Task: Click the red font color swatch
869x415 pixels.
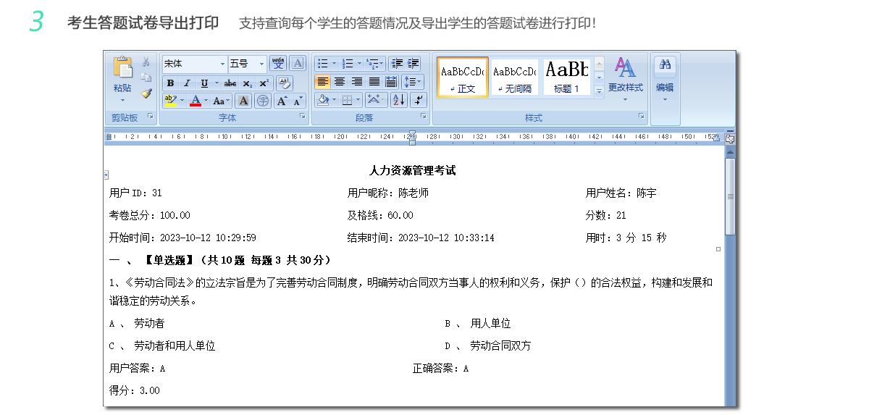Action: pyautogui.click(x=195, y=101)
